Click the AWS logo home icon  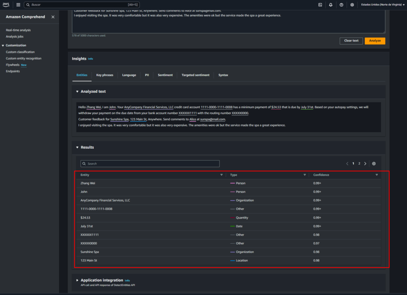coord(7,5)
